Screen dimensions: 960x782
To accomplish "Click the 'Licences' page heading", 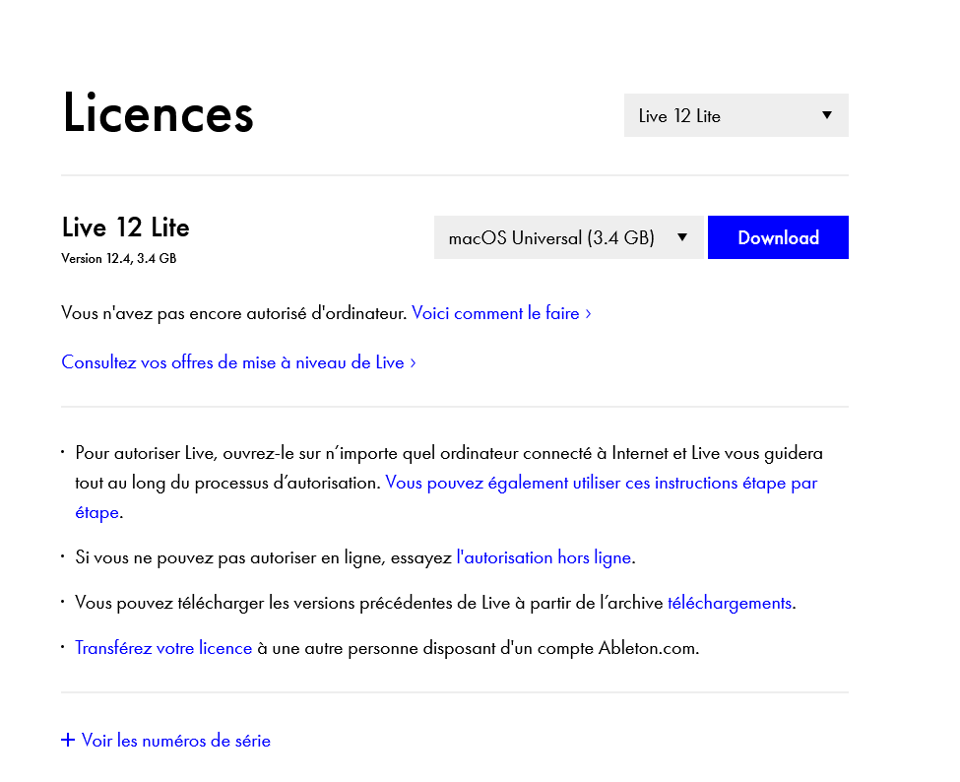I will point(158,112).
